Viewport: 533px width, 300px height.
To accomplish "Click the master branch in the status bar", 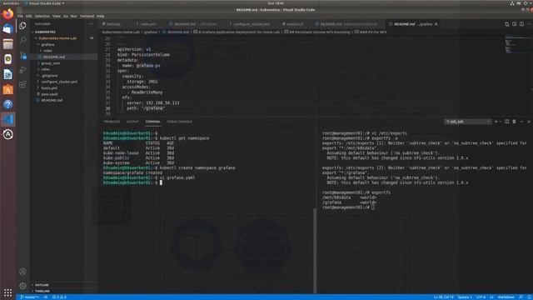I will point(29,297).
